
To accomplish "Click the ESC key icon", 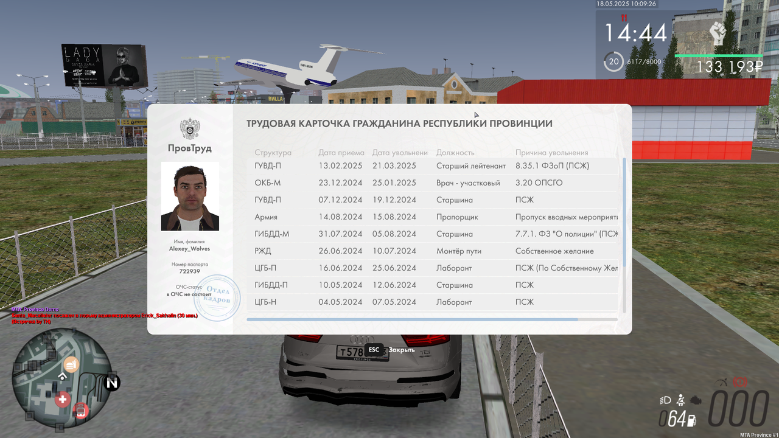I will click(374, 350).
